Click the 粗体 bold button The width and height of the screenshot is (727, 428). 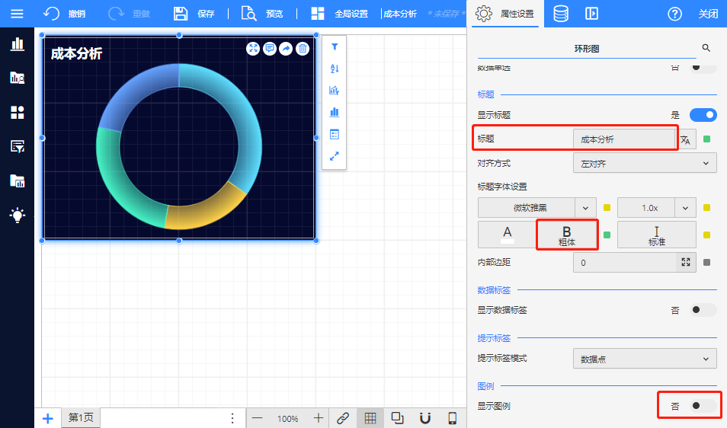click(x=566, y=235)
